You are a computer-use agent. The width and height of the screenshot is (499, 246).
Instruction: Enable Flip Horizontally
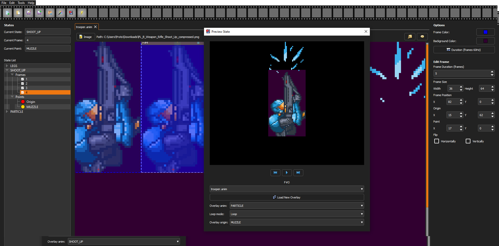[437, 141]
